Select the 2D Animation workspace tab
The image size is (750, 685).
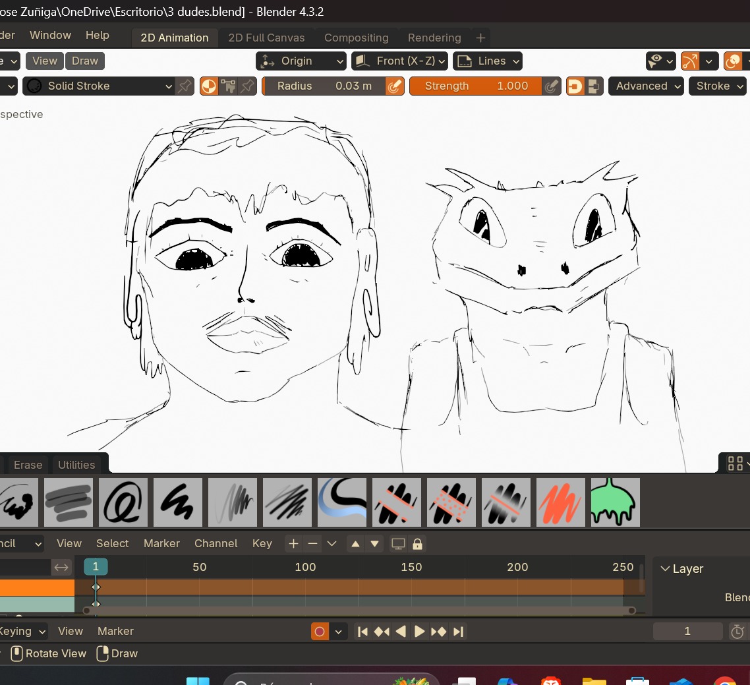point(175,38)
